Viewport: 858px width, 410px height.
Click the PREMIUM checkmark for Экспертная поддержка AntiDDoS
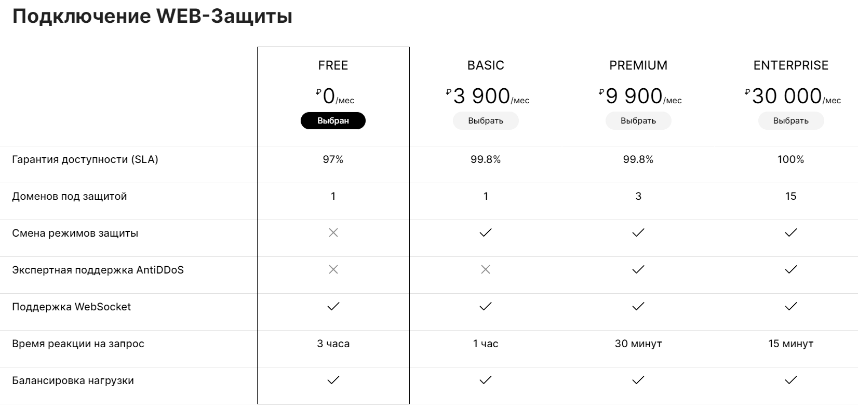[x=638, y=269]
